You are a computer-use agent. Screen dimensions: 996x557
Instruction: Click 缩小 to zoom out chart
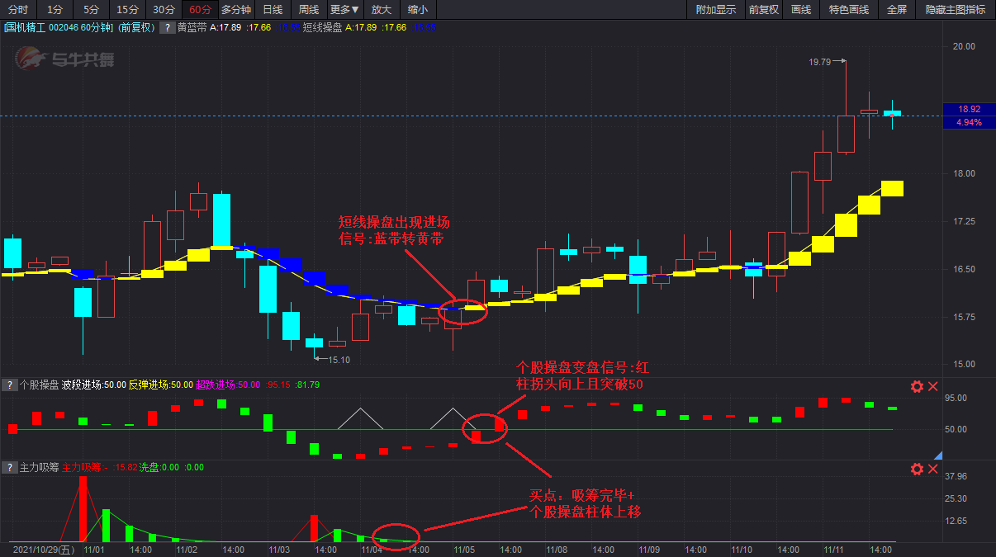point(418,10)
